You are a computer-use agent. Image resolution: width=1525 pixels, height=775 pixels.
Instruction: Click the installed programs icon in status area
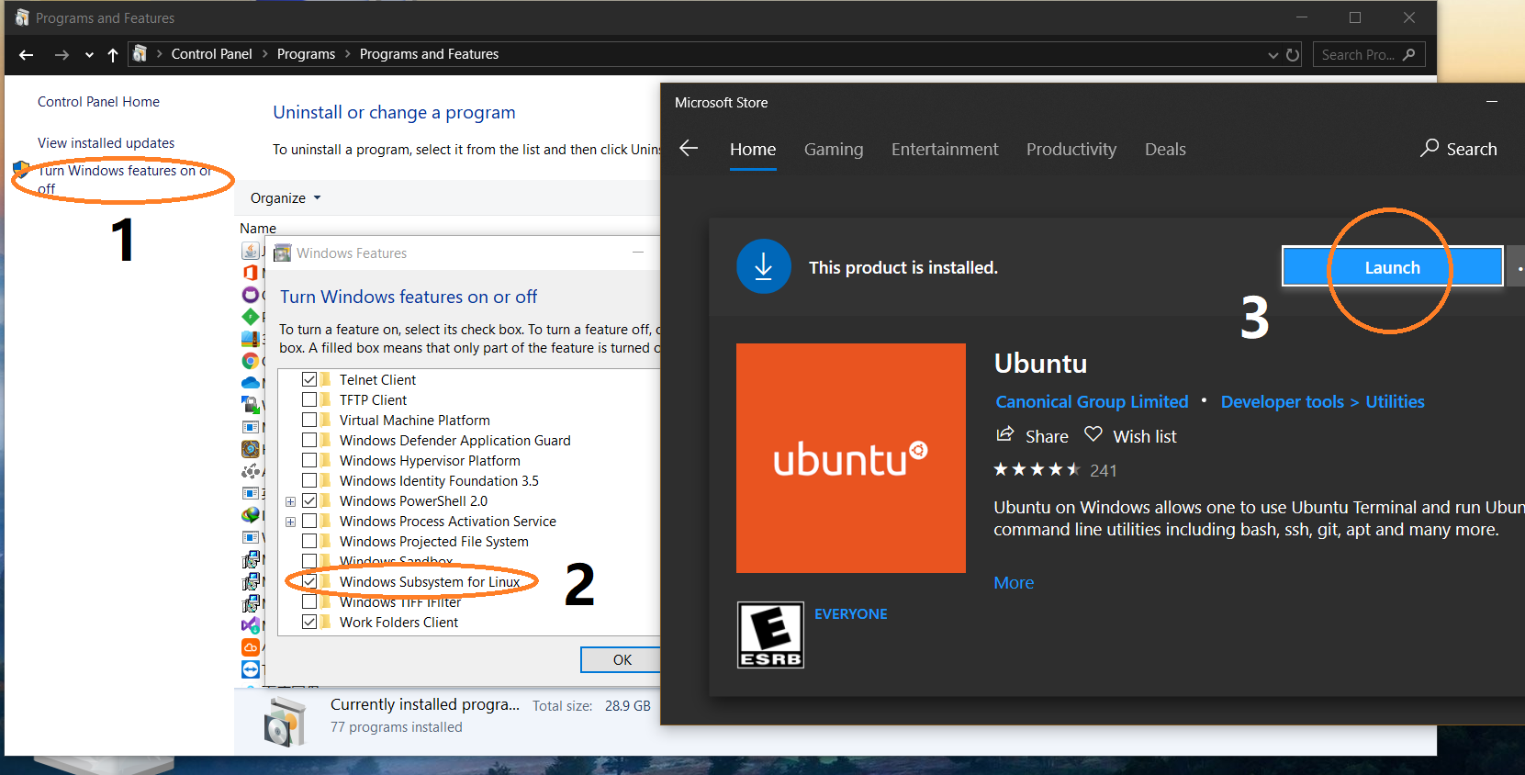tap(285, 721)
